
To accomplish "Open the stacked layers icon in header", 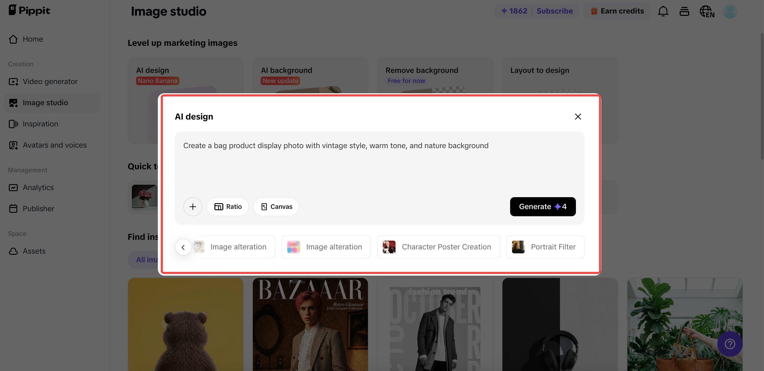I will 684,11.
